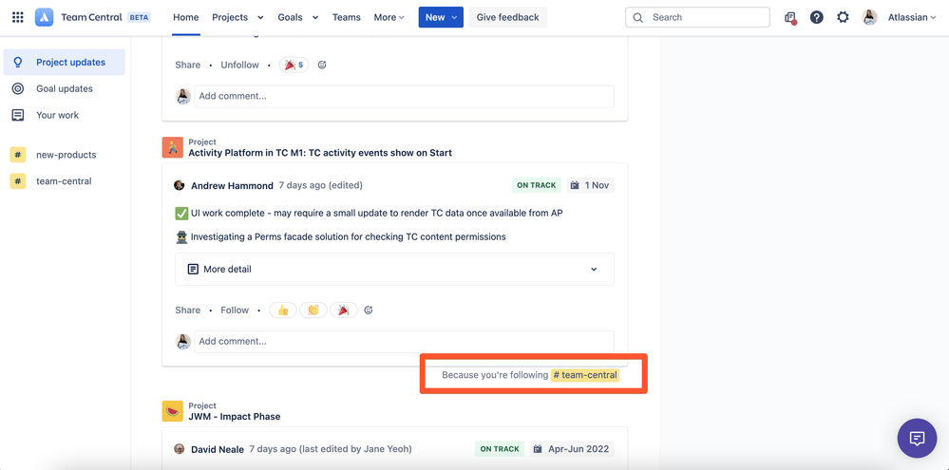Click the Search input field

[697, 17]
